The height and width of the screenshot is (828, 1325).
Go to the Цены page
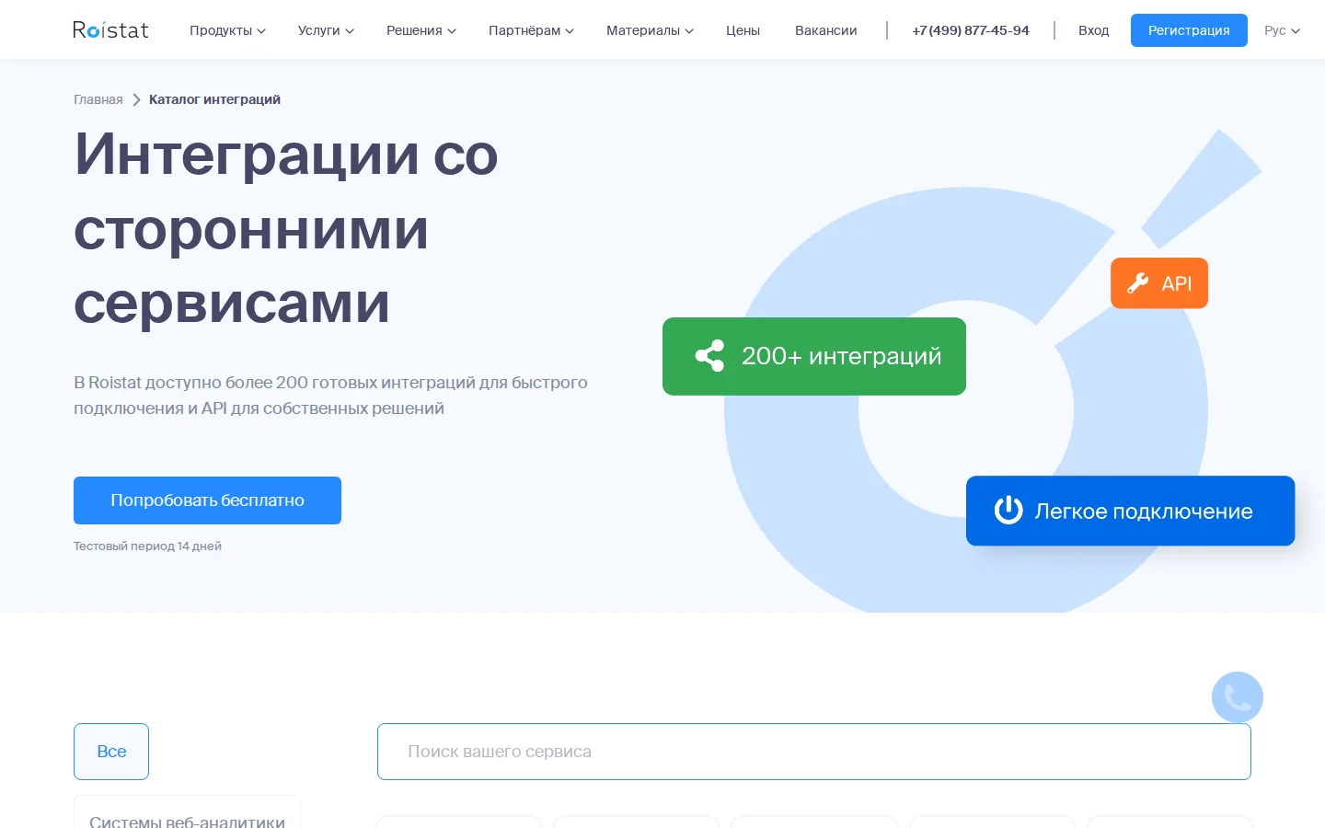pyautogui.click(x=743, y=30)
